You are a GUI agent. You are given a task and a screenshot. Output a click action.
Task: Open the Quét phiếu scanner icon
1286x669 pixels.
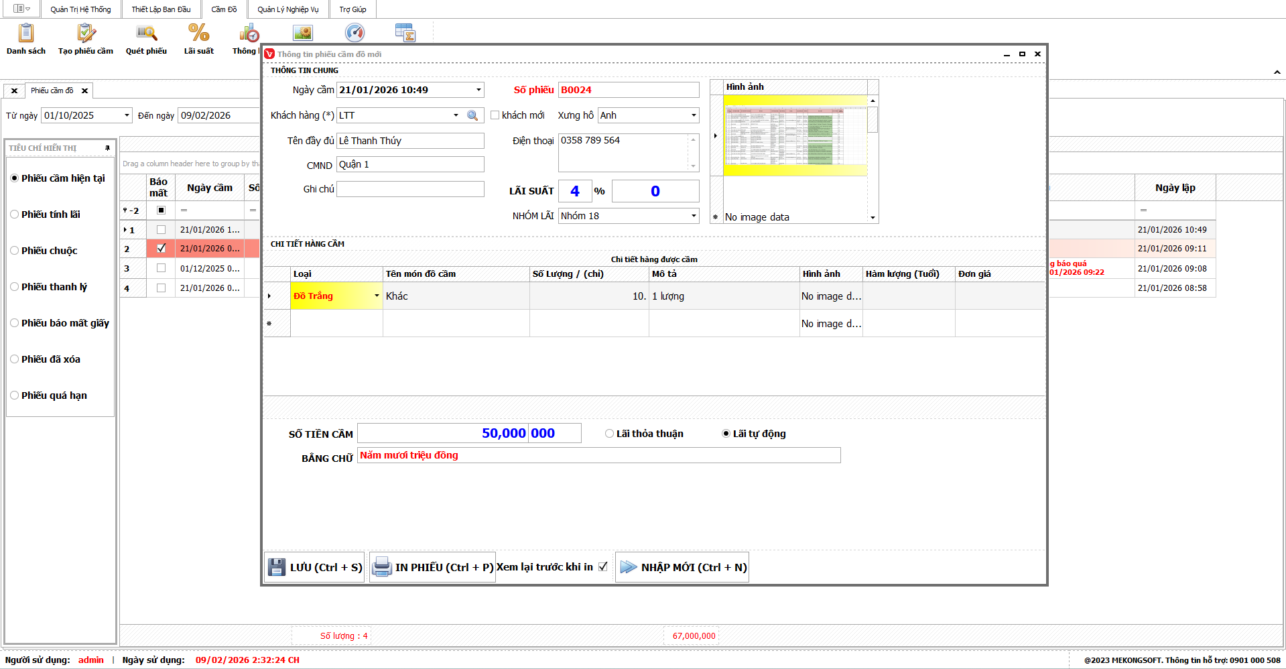click(146, 34)
